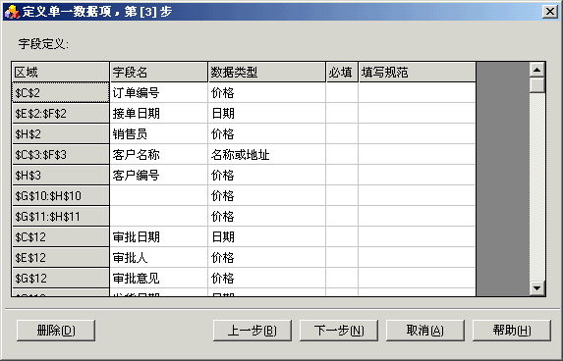Toggle 必填 cell for 订单编号 row
The width and height of the screenshot is (563, 361).
pos(342,93)
